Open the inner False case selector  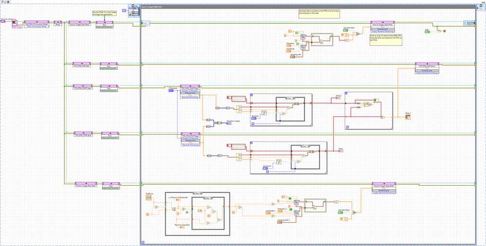[x=208, y=198]
